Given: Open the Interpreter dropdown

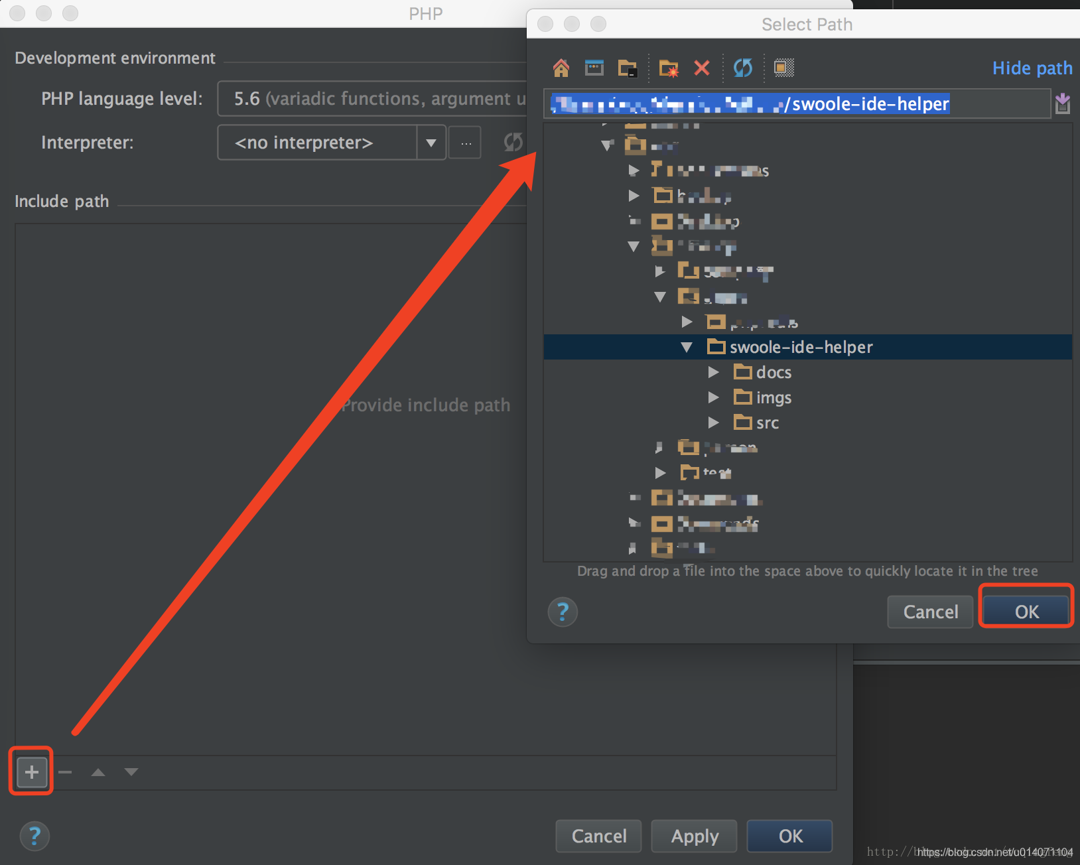Looking at the screenshot, I should pyautogui.click(x=431, y=142).
